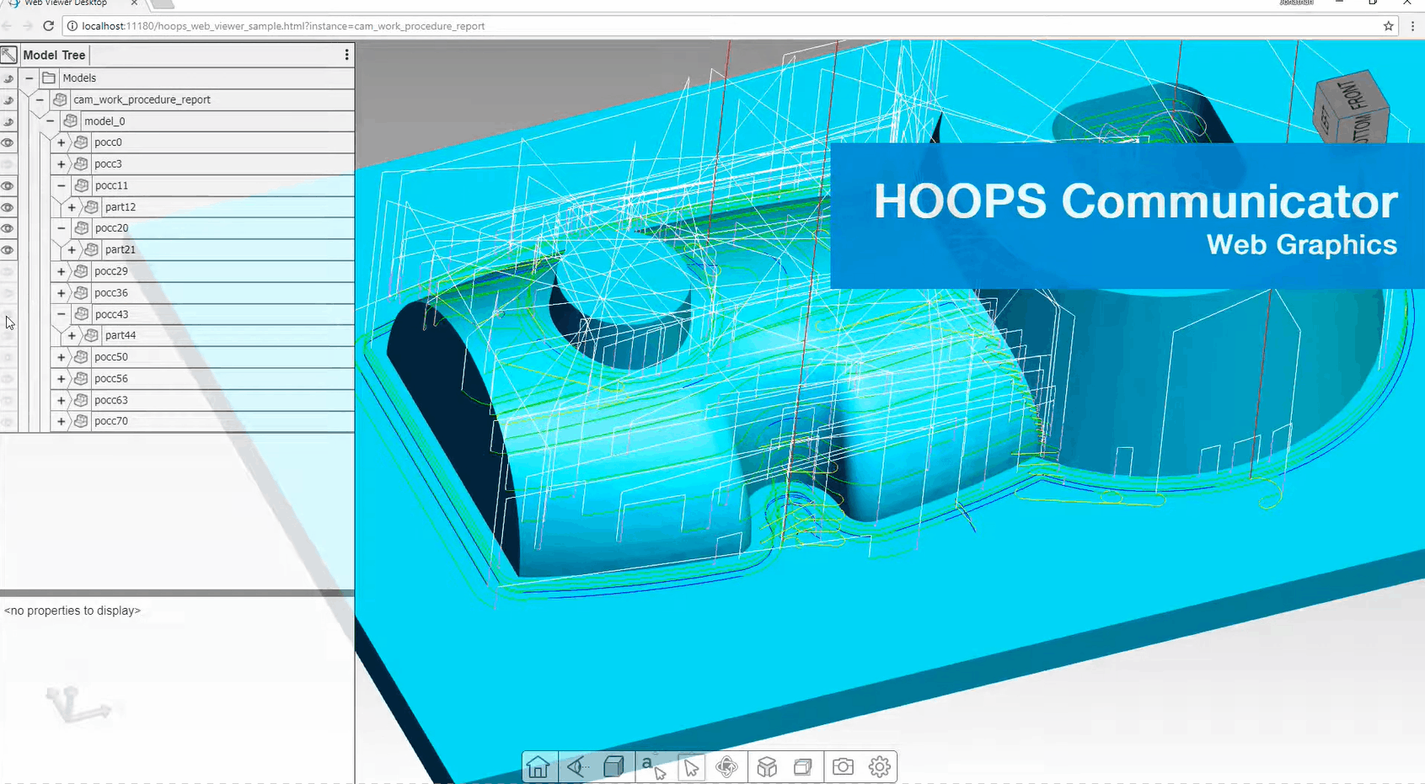Viewport: 1425px width, 784px height.
Task: Expand the part12 node
Action: [72, 207]
